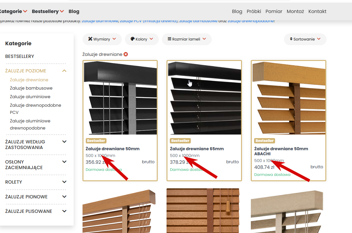Expand the Kategorie top menu
This screenshot has width=352, height=233.
coord(14,12)
